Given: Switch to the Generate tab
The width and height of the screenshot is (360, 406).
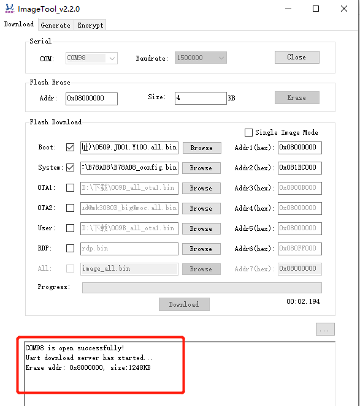Looking at the screenshot, I should (x=56, y=25).
